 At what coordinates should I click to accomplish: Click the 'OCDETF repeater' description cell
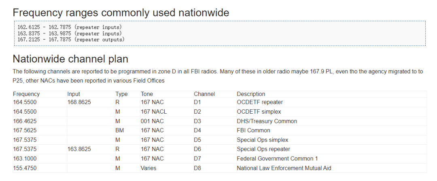tap(260, 102)
